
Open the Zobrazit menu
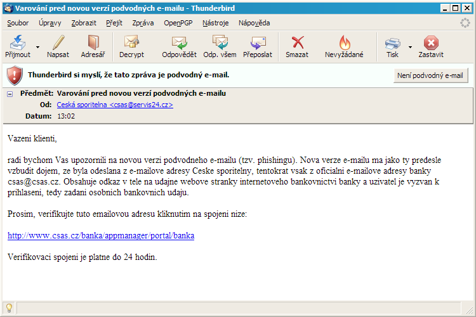click(x=84, y=23)
